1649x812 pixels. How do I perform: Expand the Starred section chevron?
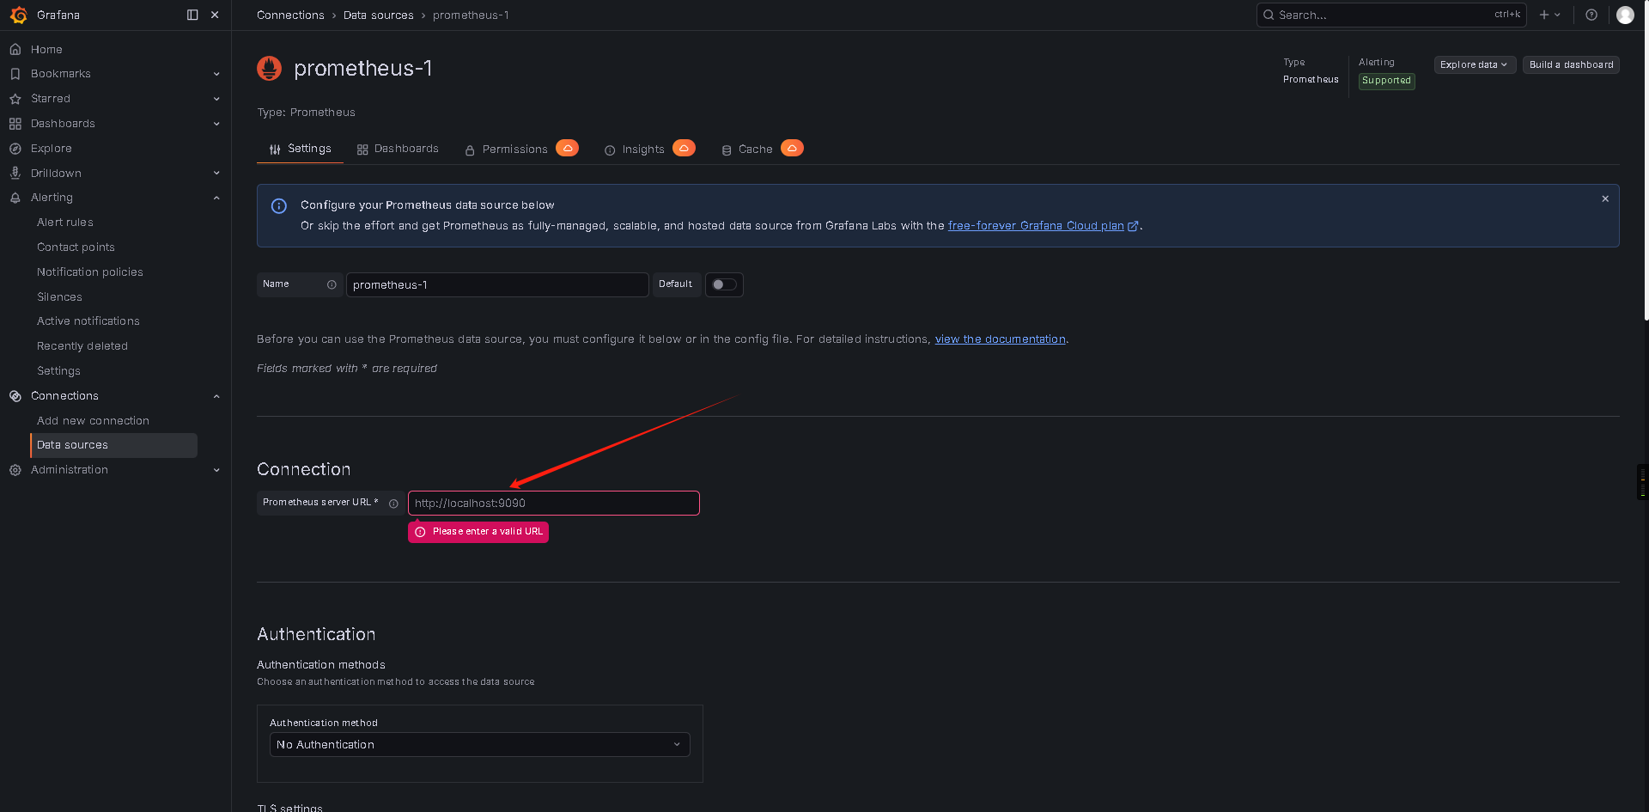pos(216,99)
